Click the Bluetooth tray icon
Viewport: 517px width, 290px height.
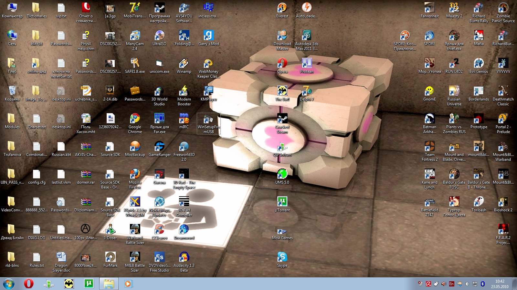pos(483,284)
